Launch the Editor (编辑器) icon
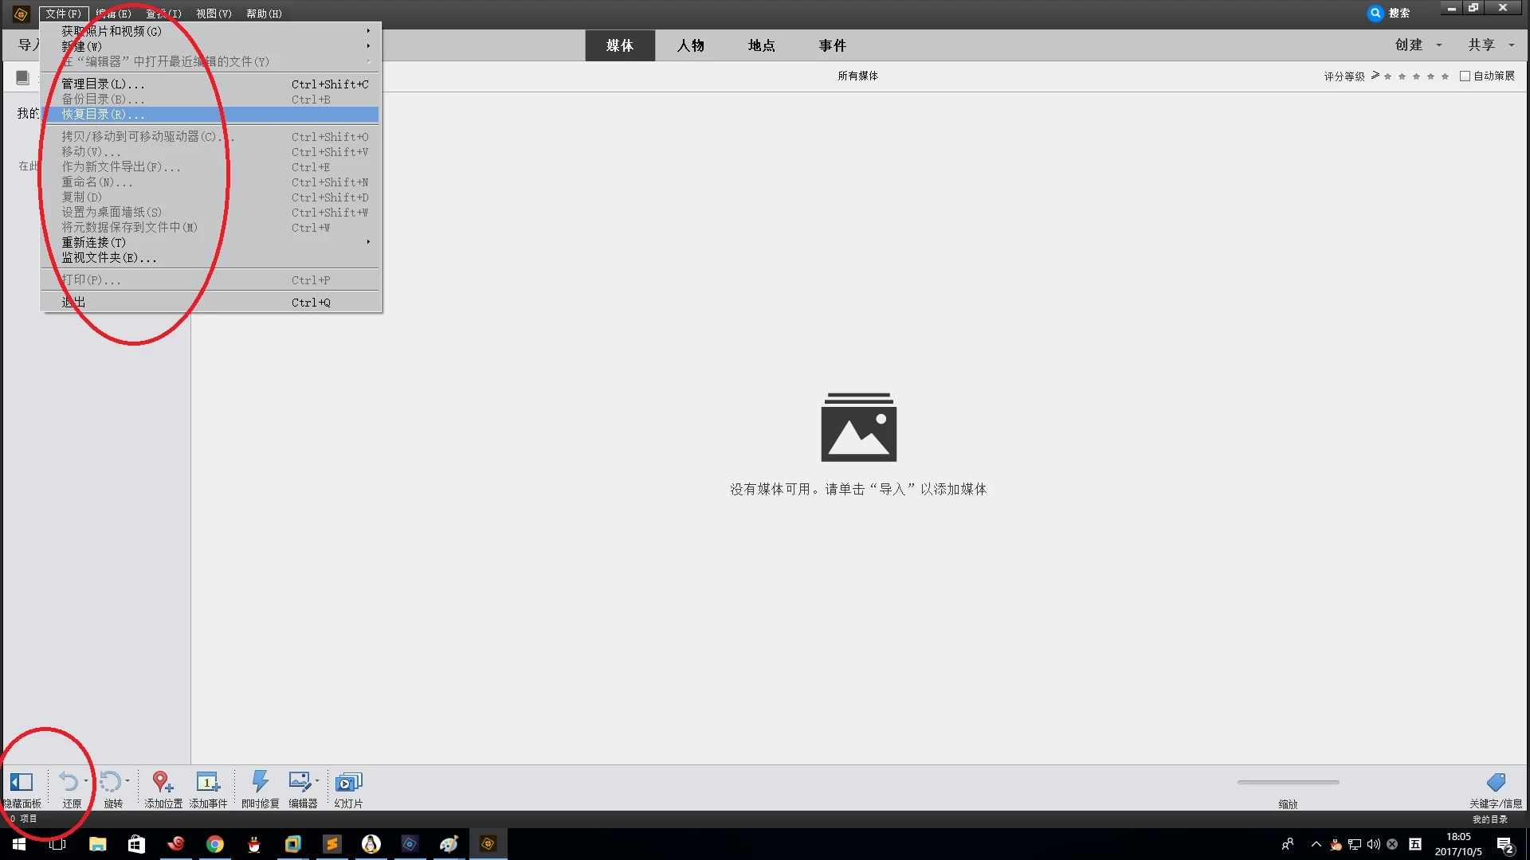This screenshot has width=1530, height=860. point(300,782)
